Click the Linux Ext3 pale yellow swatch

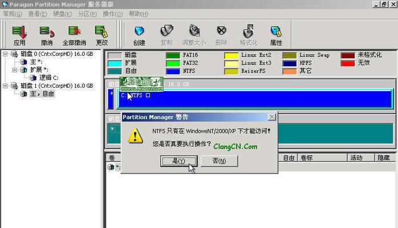232,63
